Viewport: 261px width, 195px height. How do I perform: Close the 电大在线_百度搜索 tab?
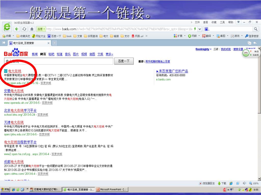tap(48, 43)
